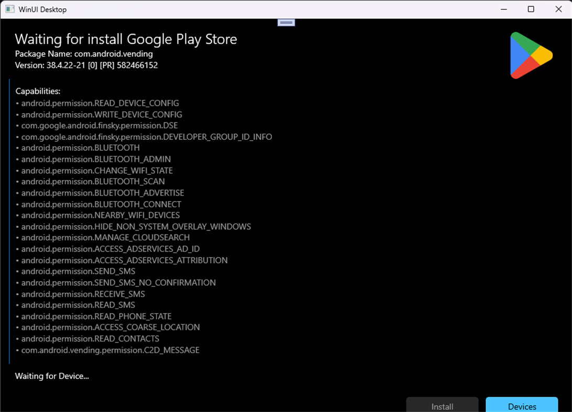Click the Google Play Store logo
The height and width of the screenshot is (412, 572).
coord(531,55)
